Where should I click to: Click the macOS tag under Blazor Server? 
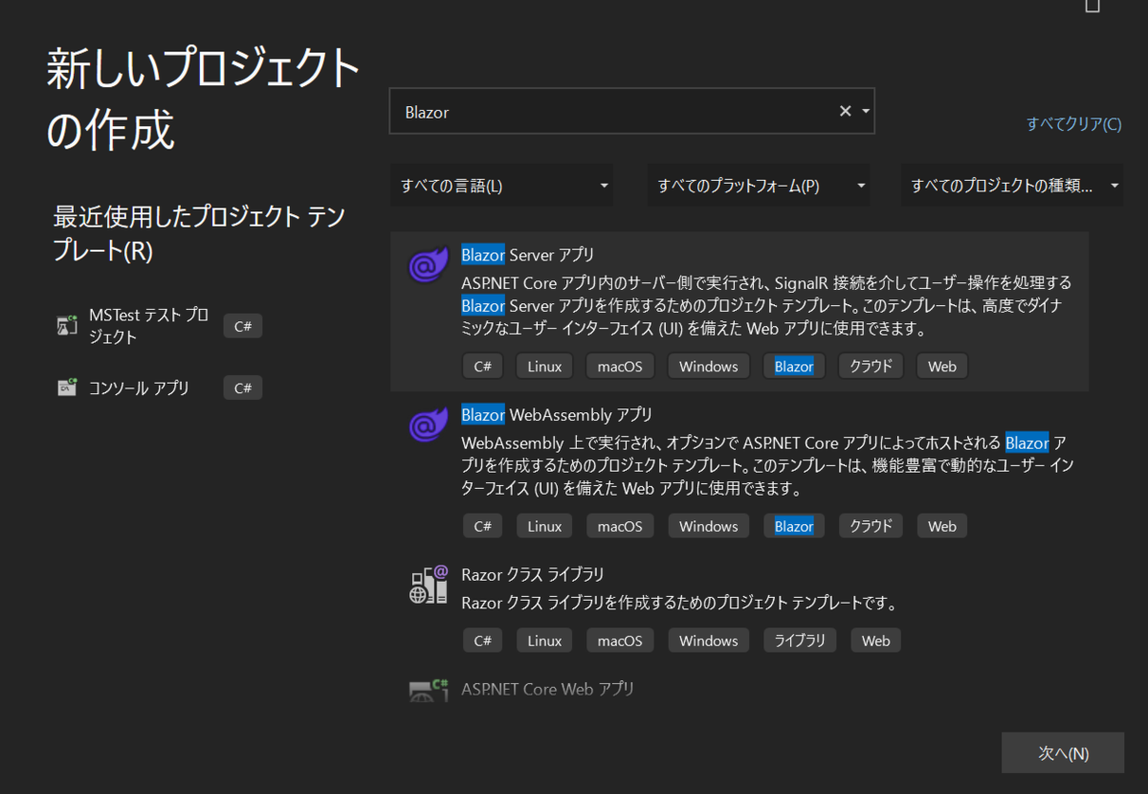620,366
